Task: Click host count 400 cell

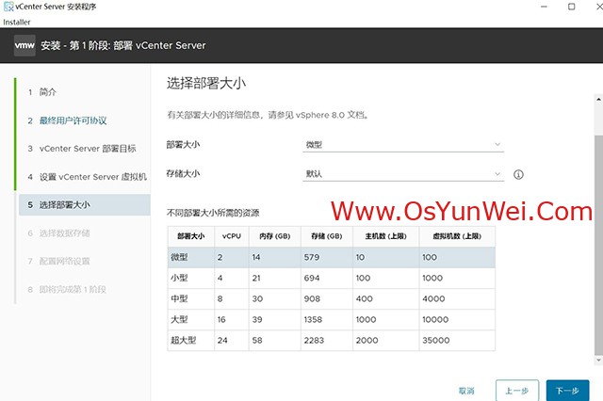Action: pos(385,298)
